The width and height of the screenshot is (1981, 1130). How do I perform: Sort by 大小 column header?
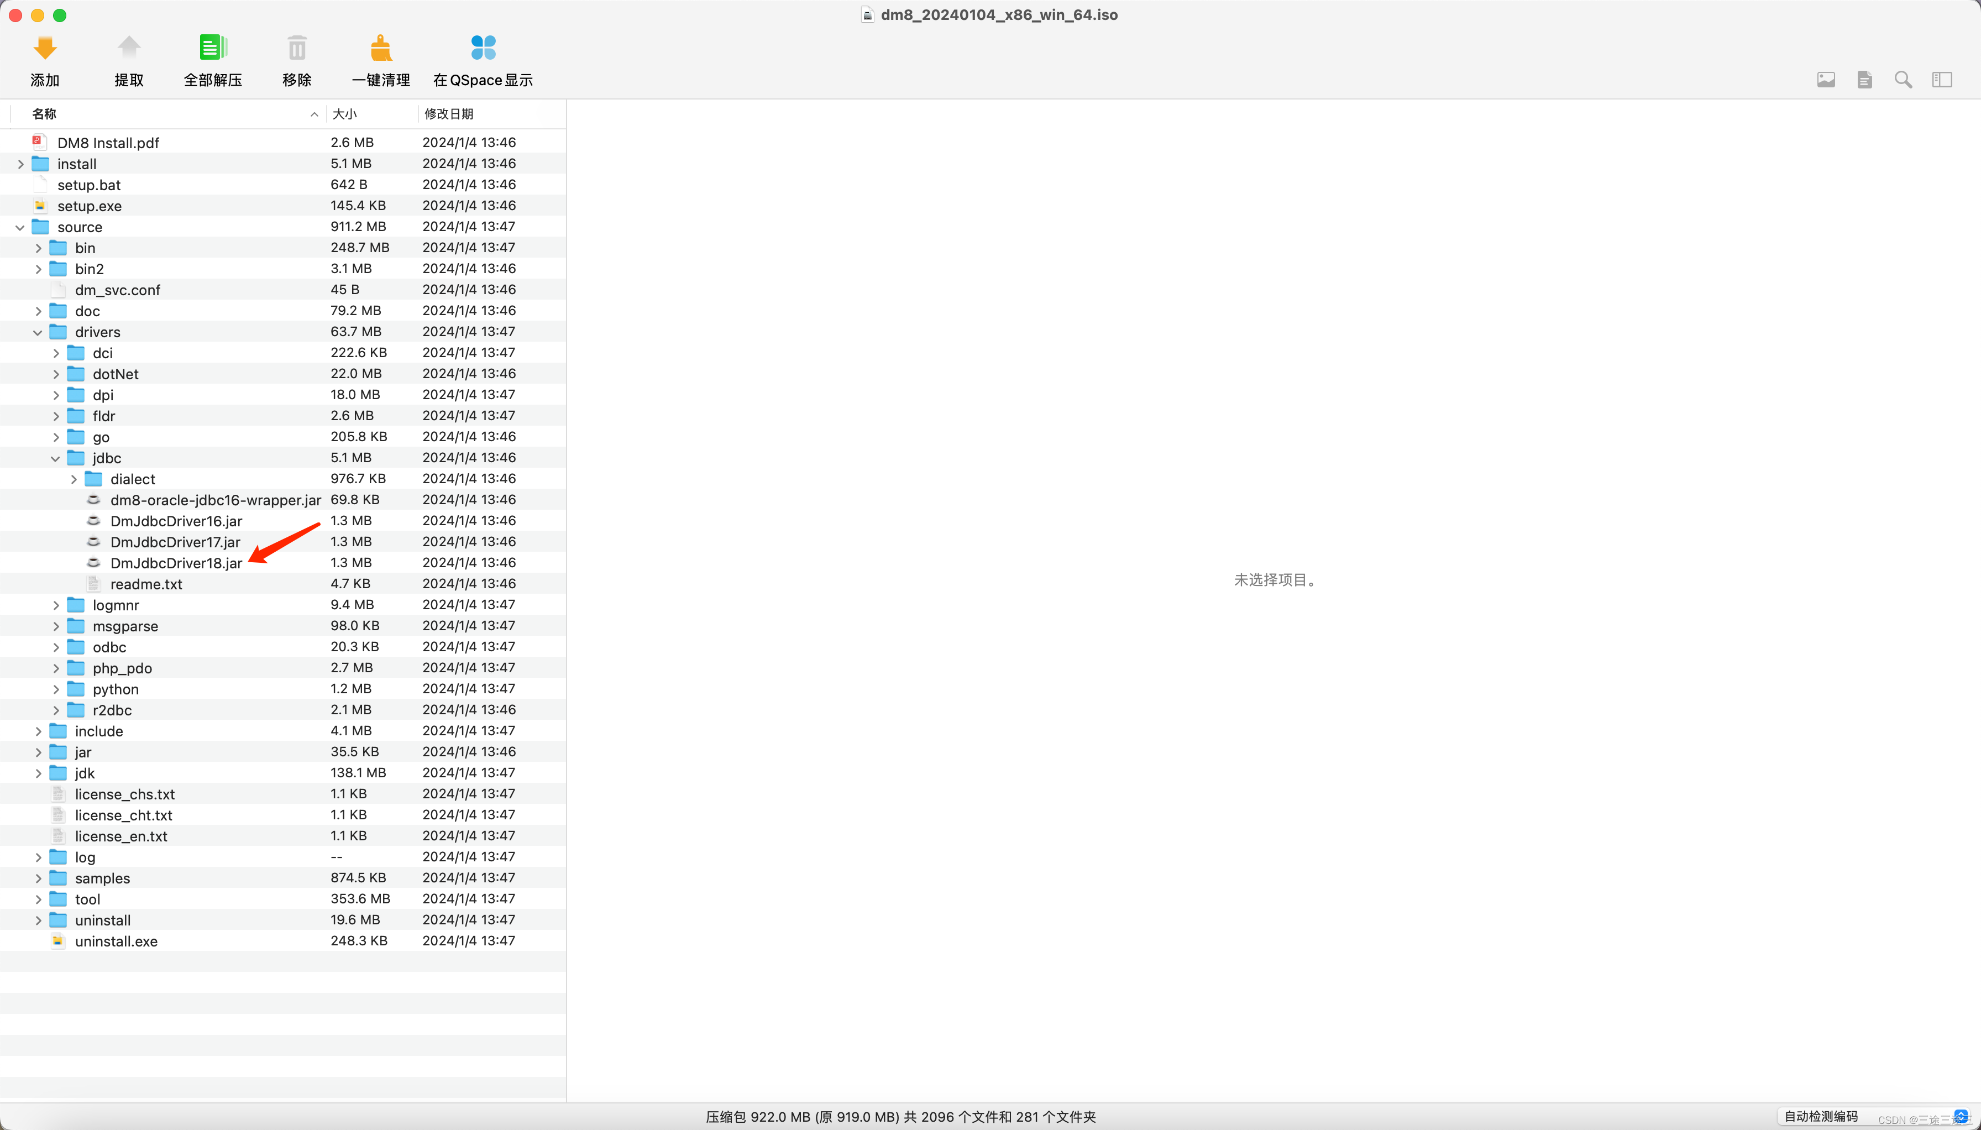[x=373, y=114]
